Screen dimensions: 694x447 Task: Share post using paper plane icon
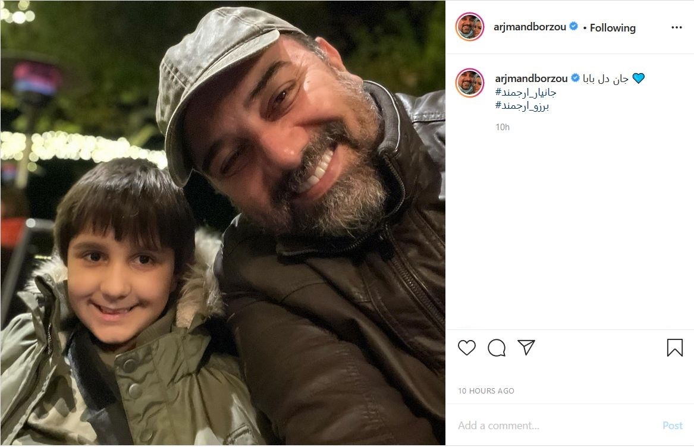[526, 348]
